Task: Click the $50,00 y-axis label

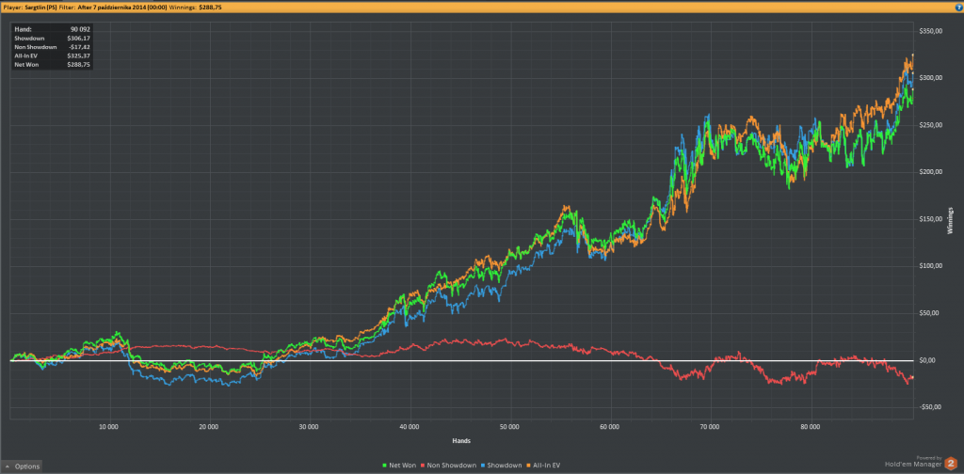Action: point(929,313)
